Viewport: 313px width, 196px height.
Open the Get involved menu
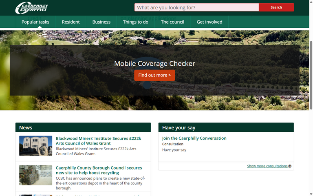pyautogui.click(x=209, y=22)
